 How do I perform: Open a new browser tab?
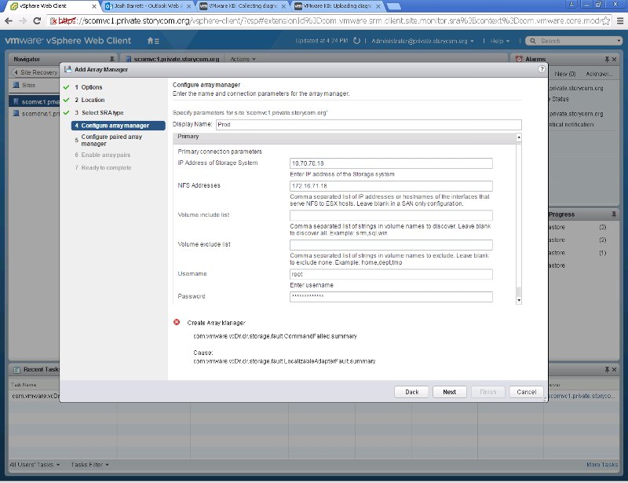(x=394, y=6)
